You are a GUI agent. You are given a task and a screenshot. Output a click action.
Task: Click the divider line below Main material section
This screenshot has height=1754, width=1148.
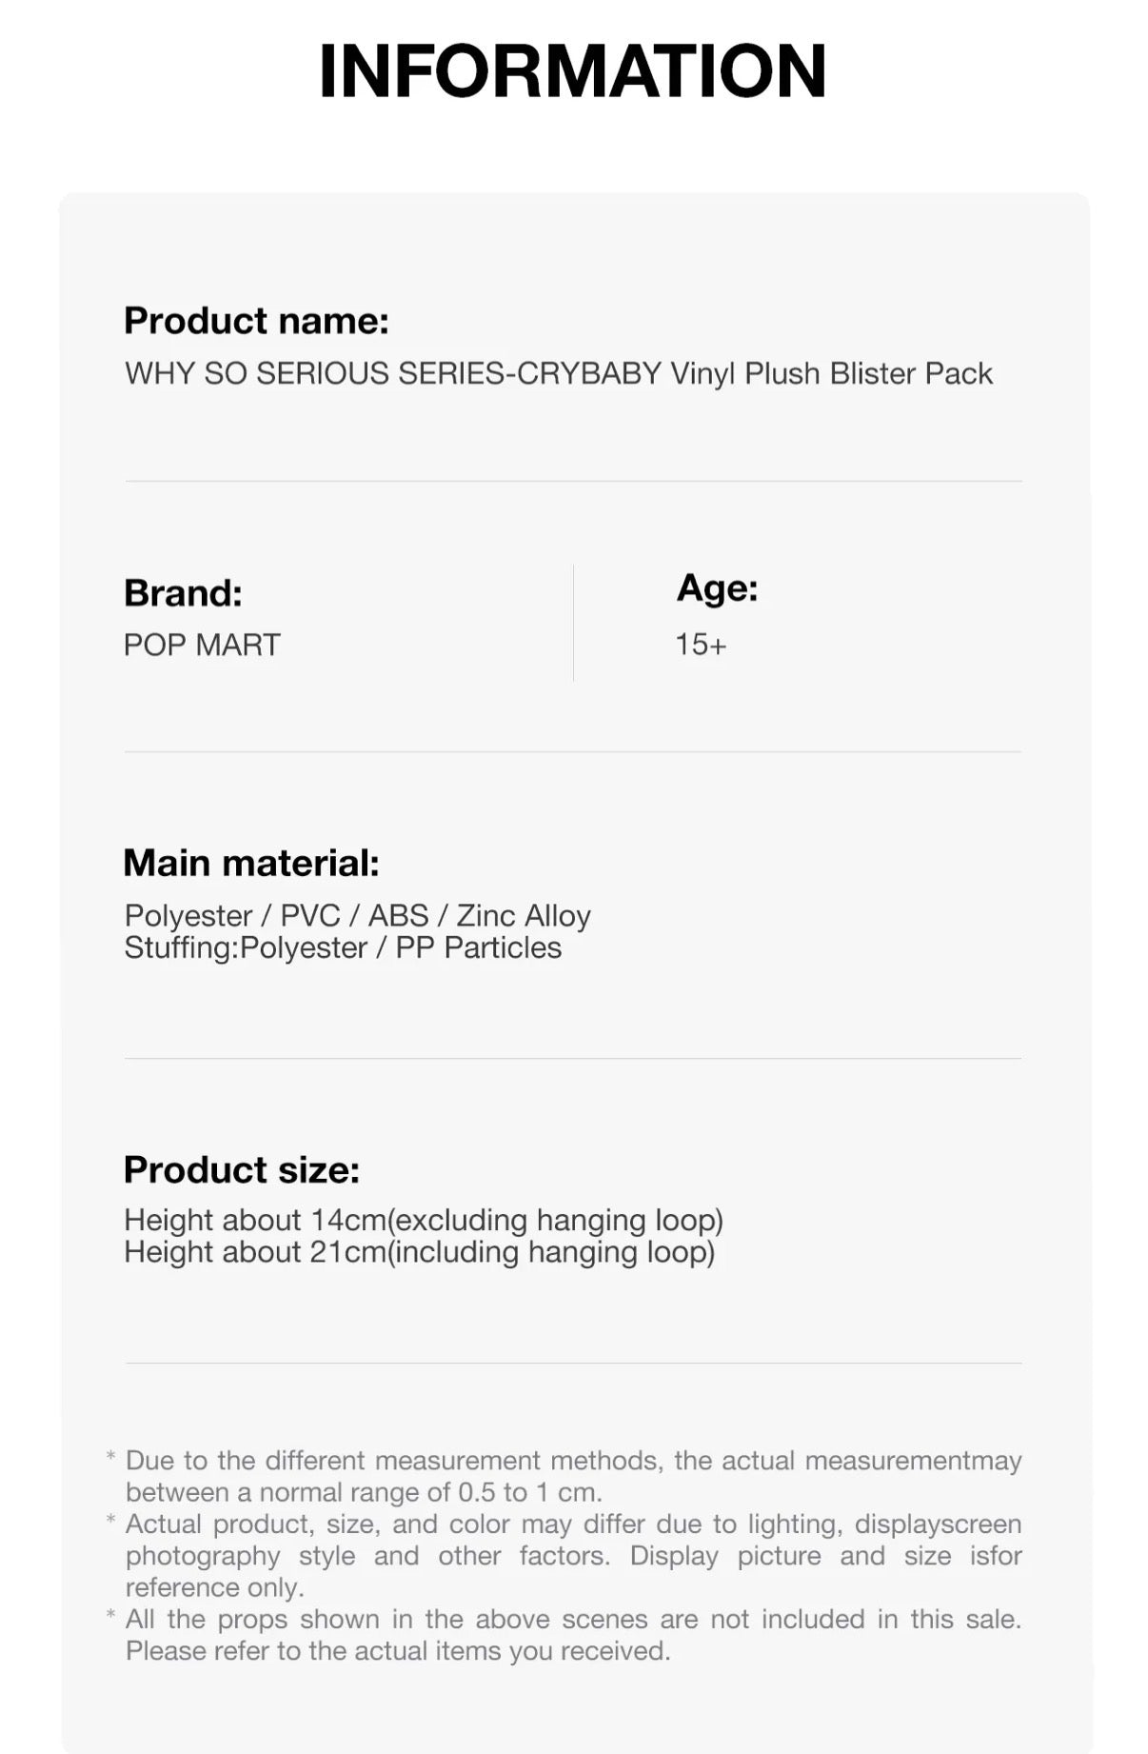573,1058
